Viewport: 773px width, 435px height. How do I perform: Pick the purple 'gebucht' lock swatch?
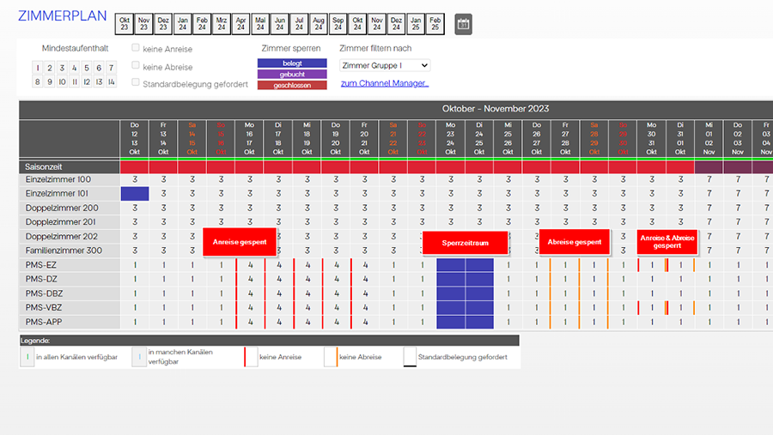[x=292, y=74]
